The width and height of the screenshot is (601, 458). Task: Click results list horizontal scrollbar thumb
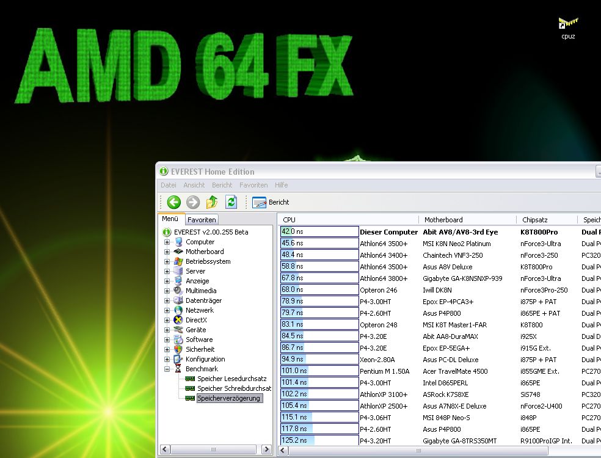418,451
